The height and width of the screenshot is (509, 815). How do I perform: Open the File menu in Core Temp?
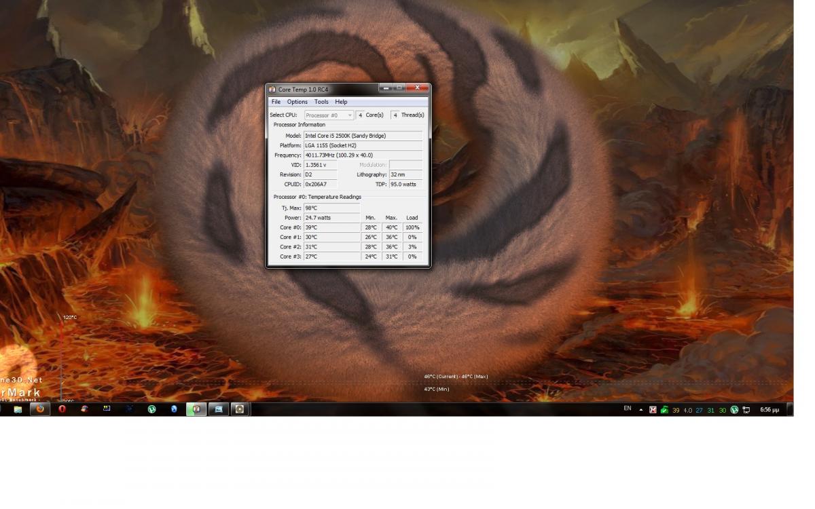point(276,102)
